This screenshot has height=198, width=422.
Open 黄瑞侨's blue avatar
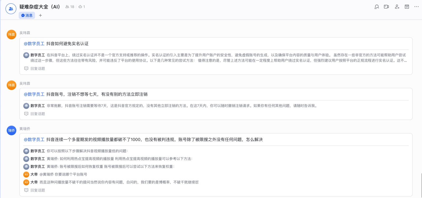click(11, 131)
